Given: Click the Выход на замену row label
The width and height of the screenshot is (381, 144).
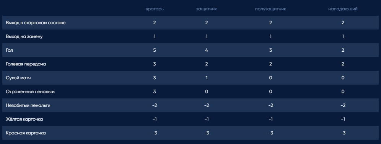Looking at the screenshot, I should click(x=24, y=36).
